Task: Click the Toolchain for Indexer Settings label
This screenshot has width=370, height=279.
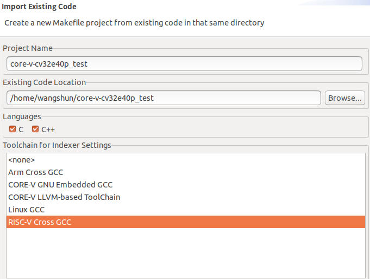Action: point(57,145)
